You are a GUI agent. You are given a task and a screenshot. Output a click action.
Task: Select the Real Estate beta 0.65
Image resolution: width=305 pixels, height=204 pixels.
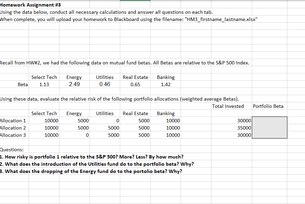pyautogui.click(x=135, y=84)
